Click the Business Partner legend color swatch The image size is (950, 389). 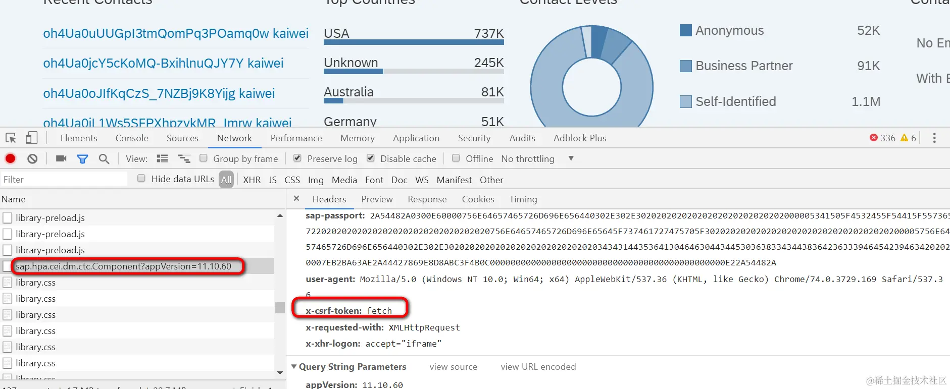(686, 66)
